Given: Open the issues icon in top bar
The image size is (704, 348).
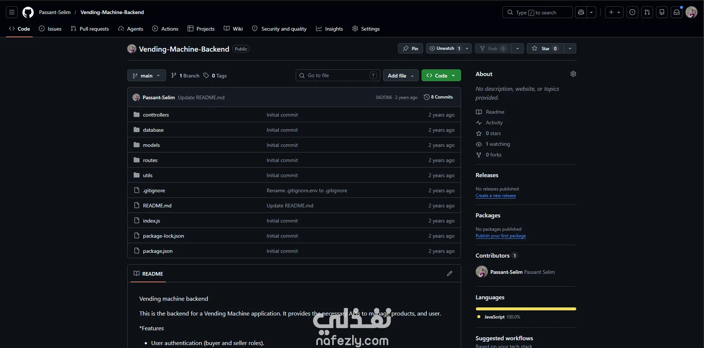Looking at the screenshot, I should pyautogui.click(x=632, y=12).
